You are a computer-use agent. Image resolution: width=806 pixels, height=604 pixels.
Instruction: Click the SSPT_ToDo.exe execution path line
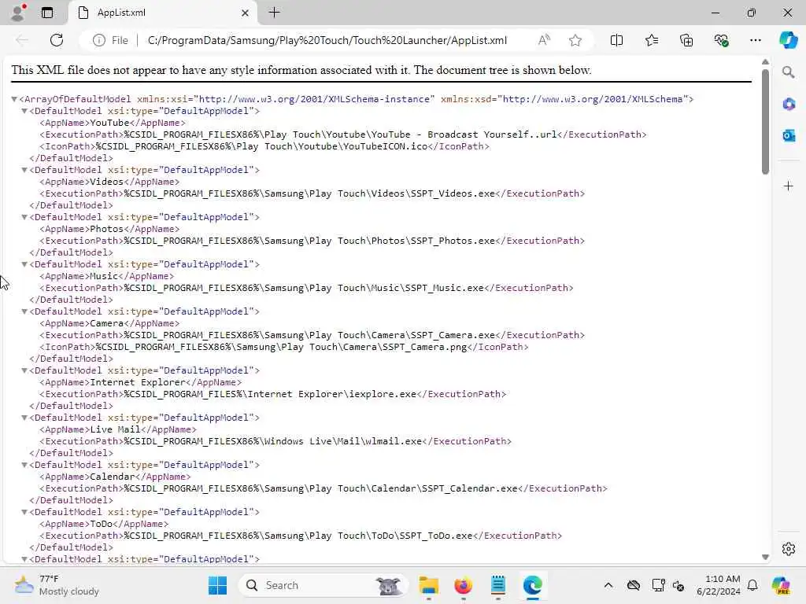(x=301, y=536)
